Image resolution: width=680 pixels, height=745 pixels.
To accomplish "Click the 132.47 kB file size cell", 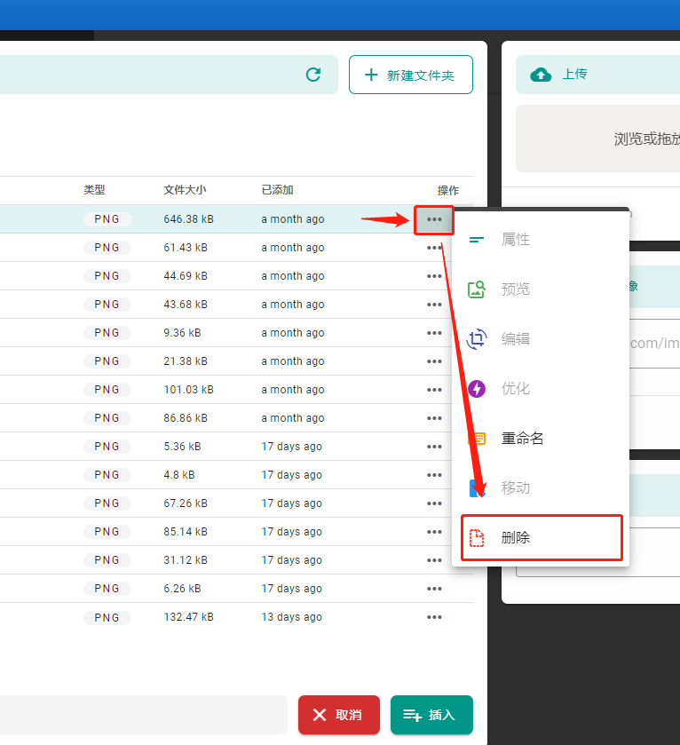I will pyautogui.click(x=188, y=617).
